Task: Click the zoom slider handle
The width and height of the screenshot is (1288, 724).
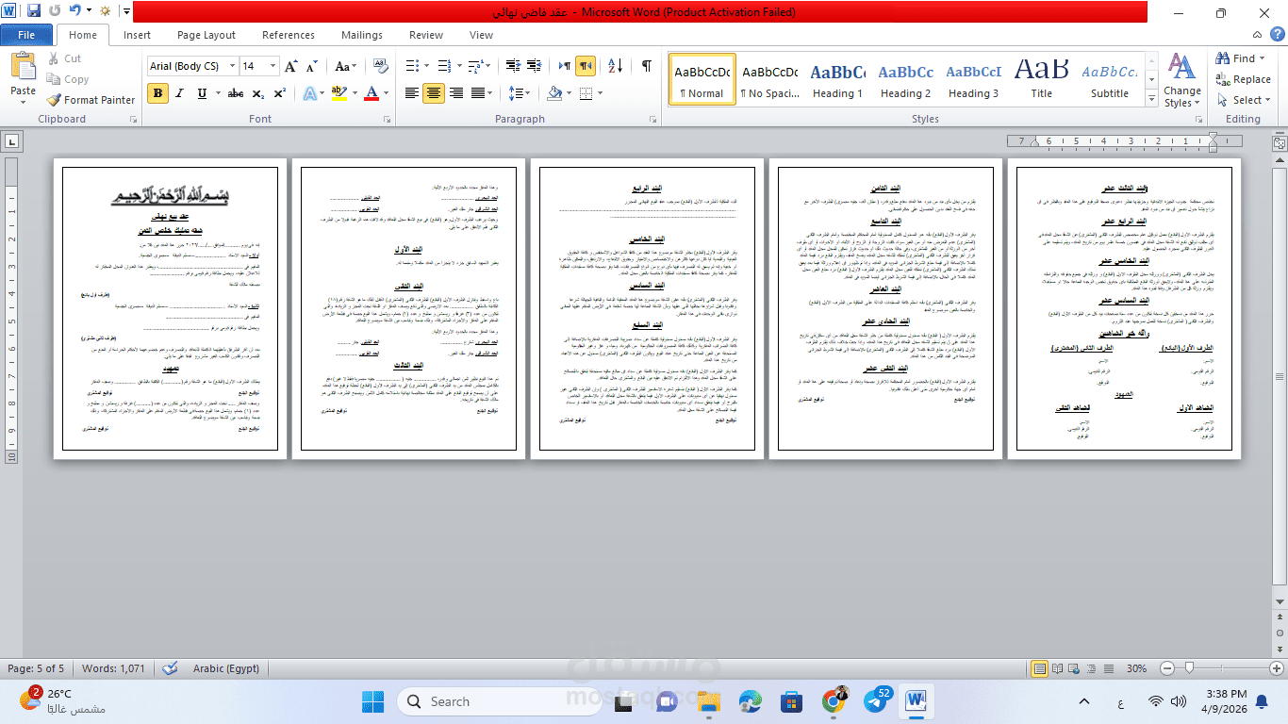Action: click(1190, 668)
